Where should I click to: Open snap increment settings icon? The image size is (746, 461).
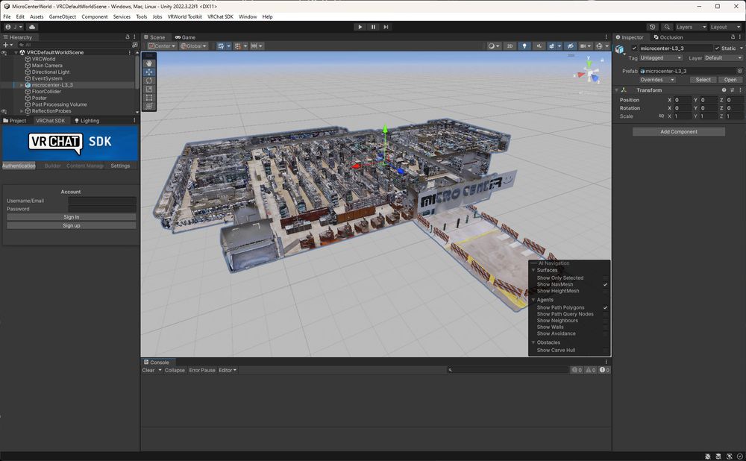pos(254,46)
